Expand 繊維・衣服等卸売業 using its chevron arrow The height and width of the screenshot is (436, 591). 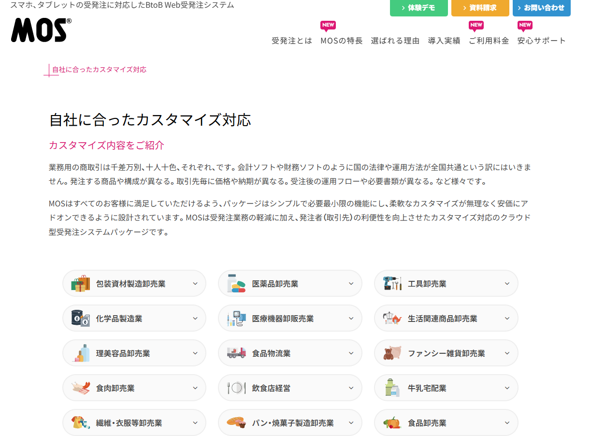point(195,423)
